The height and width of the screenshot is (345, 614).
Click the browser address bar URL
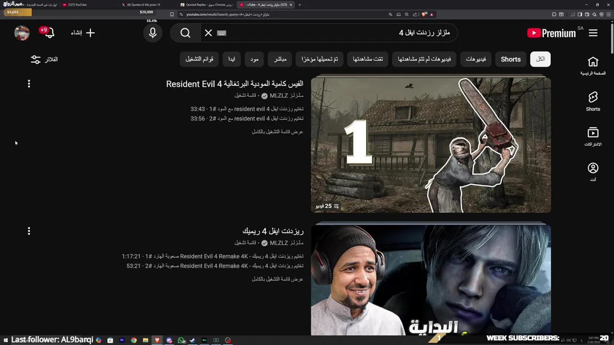(228, 14)
